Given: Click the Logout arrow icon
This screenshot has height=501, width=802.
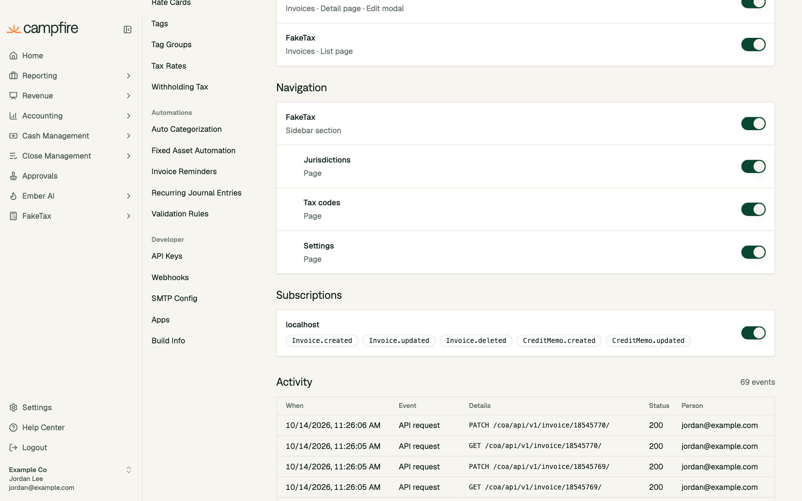Looking at the screenshot, I should point(13,448).
